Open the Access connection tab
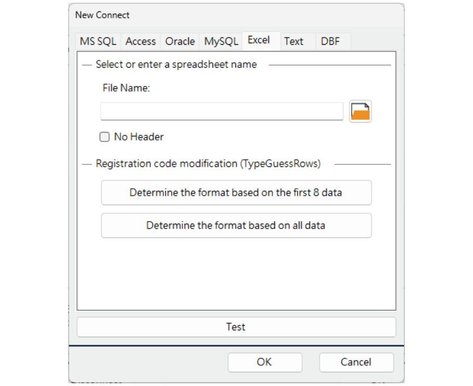The height and width of the screenshot is (386, 473). pyautogui.click(x=140, y=41)
